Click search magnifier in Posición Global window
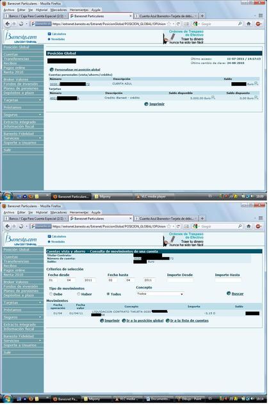 [x=240, y=24]
